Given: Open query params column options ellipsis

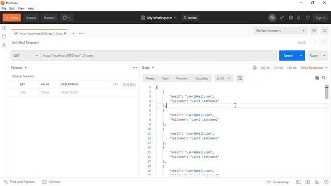Looking at the screenshot, I should pyautogui.click(x=115, y=84).
